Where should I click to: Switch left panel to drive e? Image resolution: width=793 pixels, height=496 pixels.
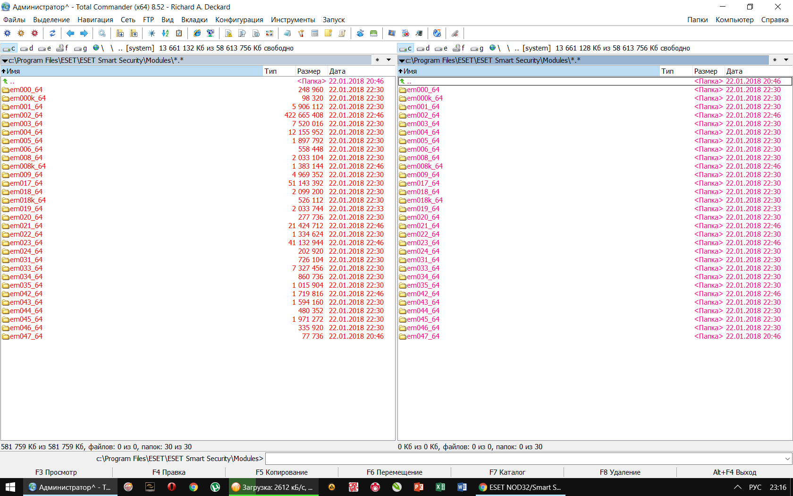45,48
